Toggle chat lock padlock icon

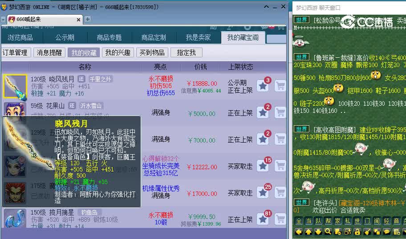357,232
